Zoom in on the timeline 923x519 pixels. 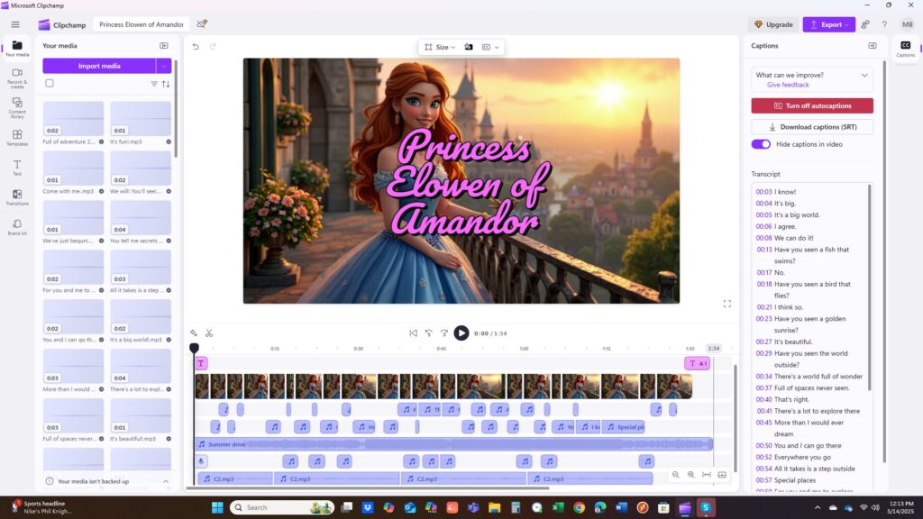click(691, 475)
